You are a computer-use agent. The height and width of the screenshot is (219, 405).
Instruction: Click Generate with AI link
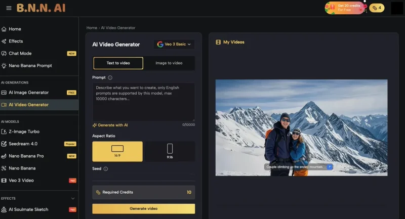point(110,125)
